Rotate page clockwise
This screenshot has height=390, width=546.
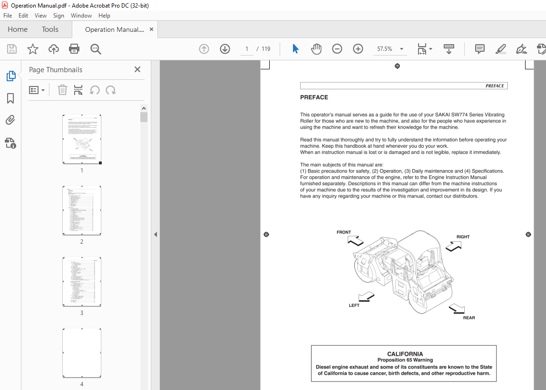click(111, 90)
